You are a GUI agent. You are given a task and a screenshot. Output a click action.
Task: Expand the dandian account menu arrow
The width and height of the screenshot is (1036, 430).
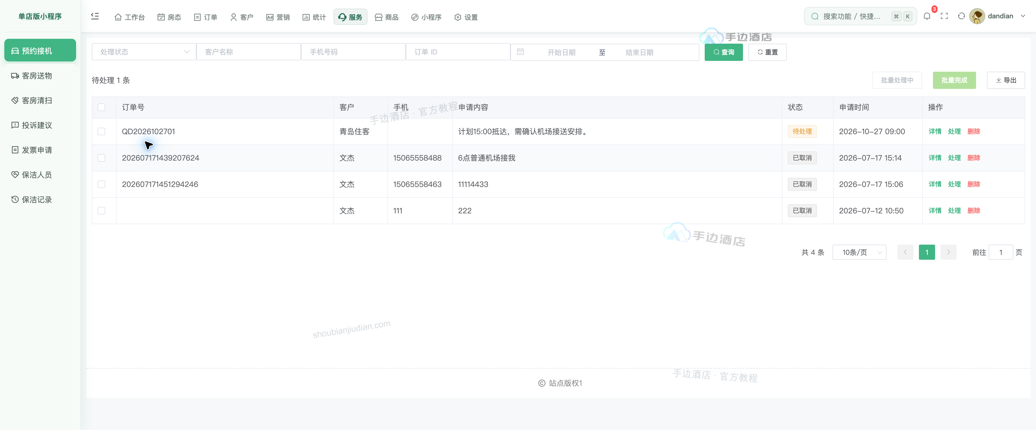pyautogui.click(x=1023, y=16)
